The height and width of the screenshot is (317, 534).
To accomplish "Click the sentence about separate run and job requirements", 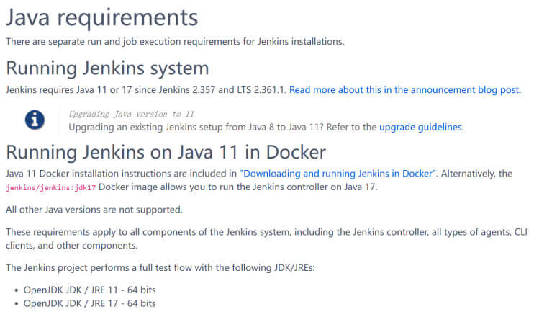I will pos(175,42).
